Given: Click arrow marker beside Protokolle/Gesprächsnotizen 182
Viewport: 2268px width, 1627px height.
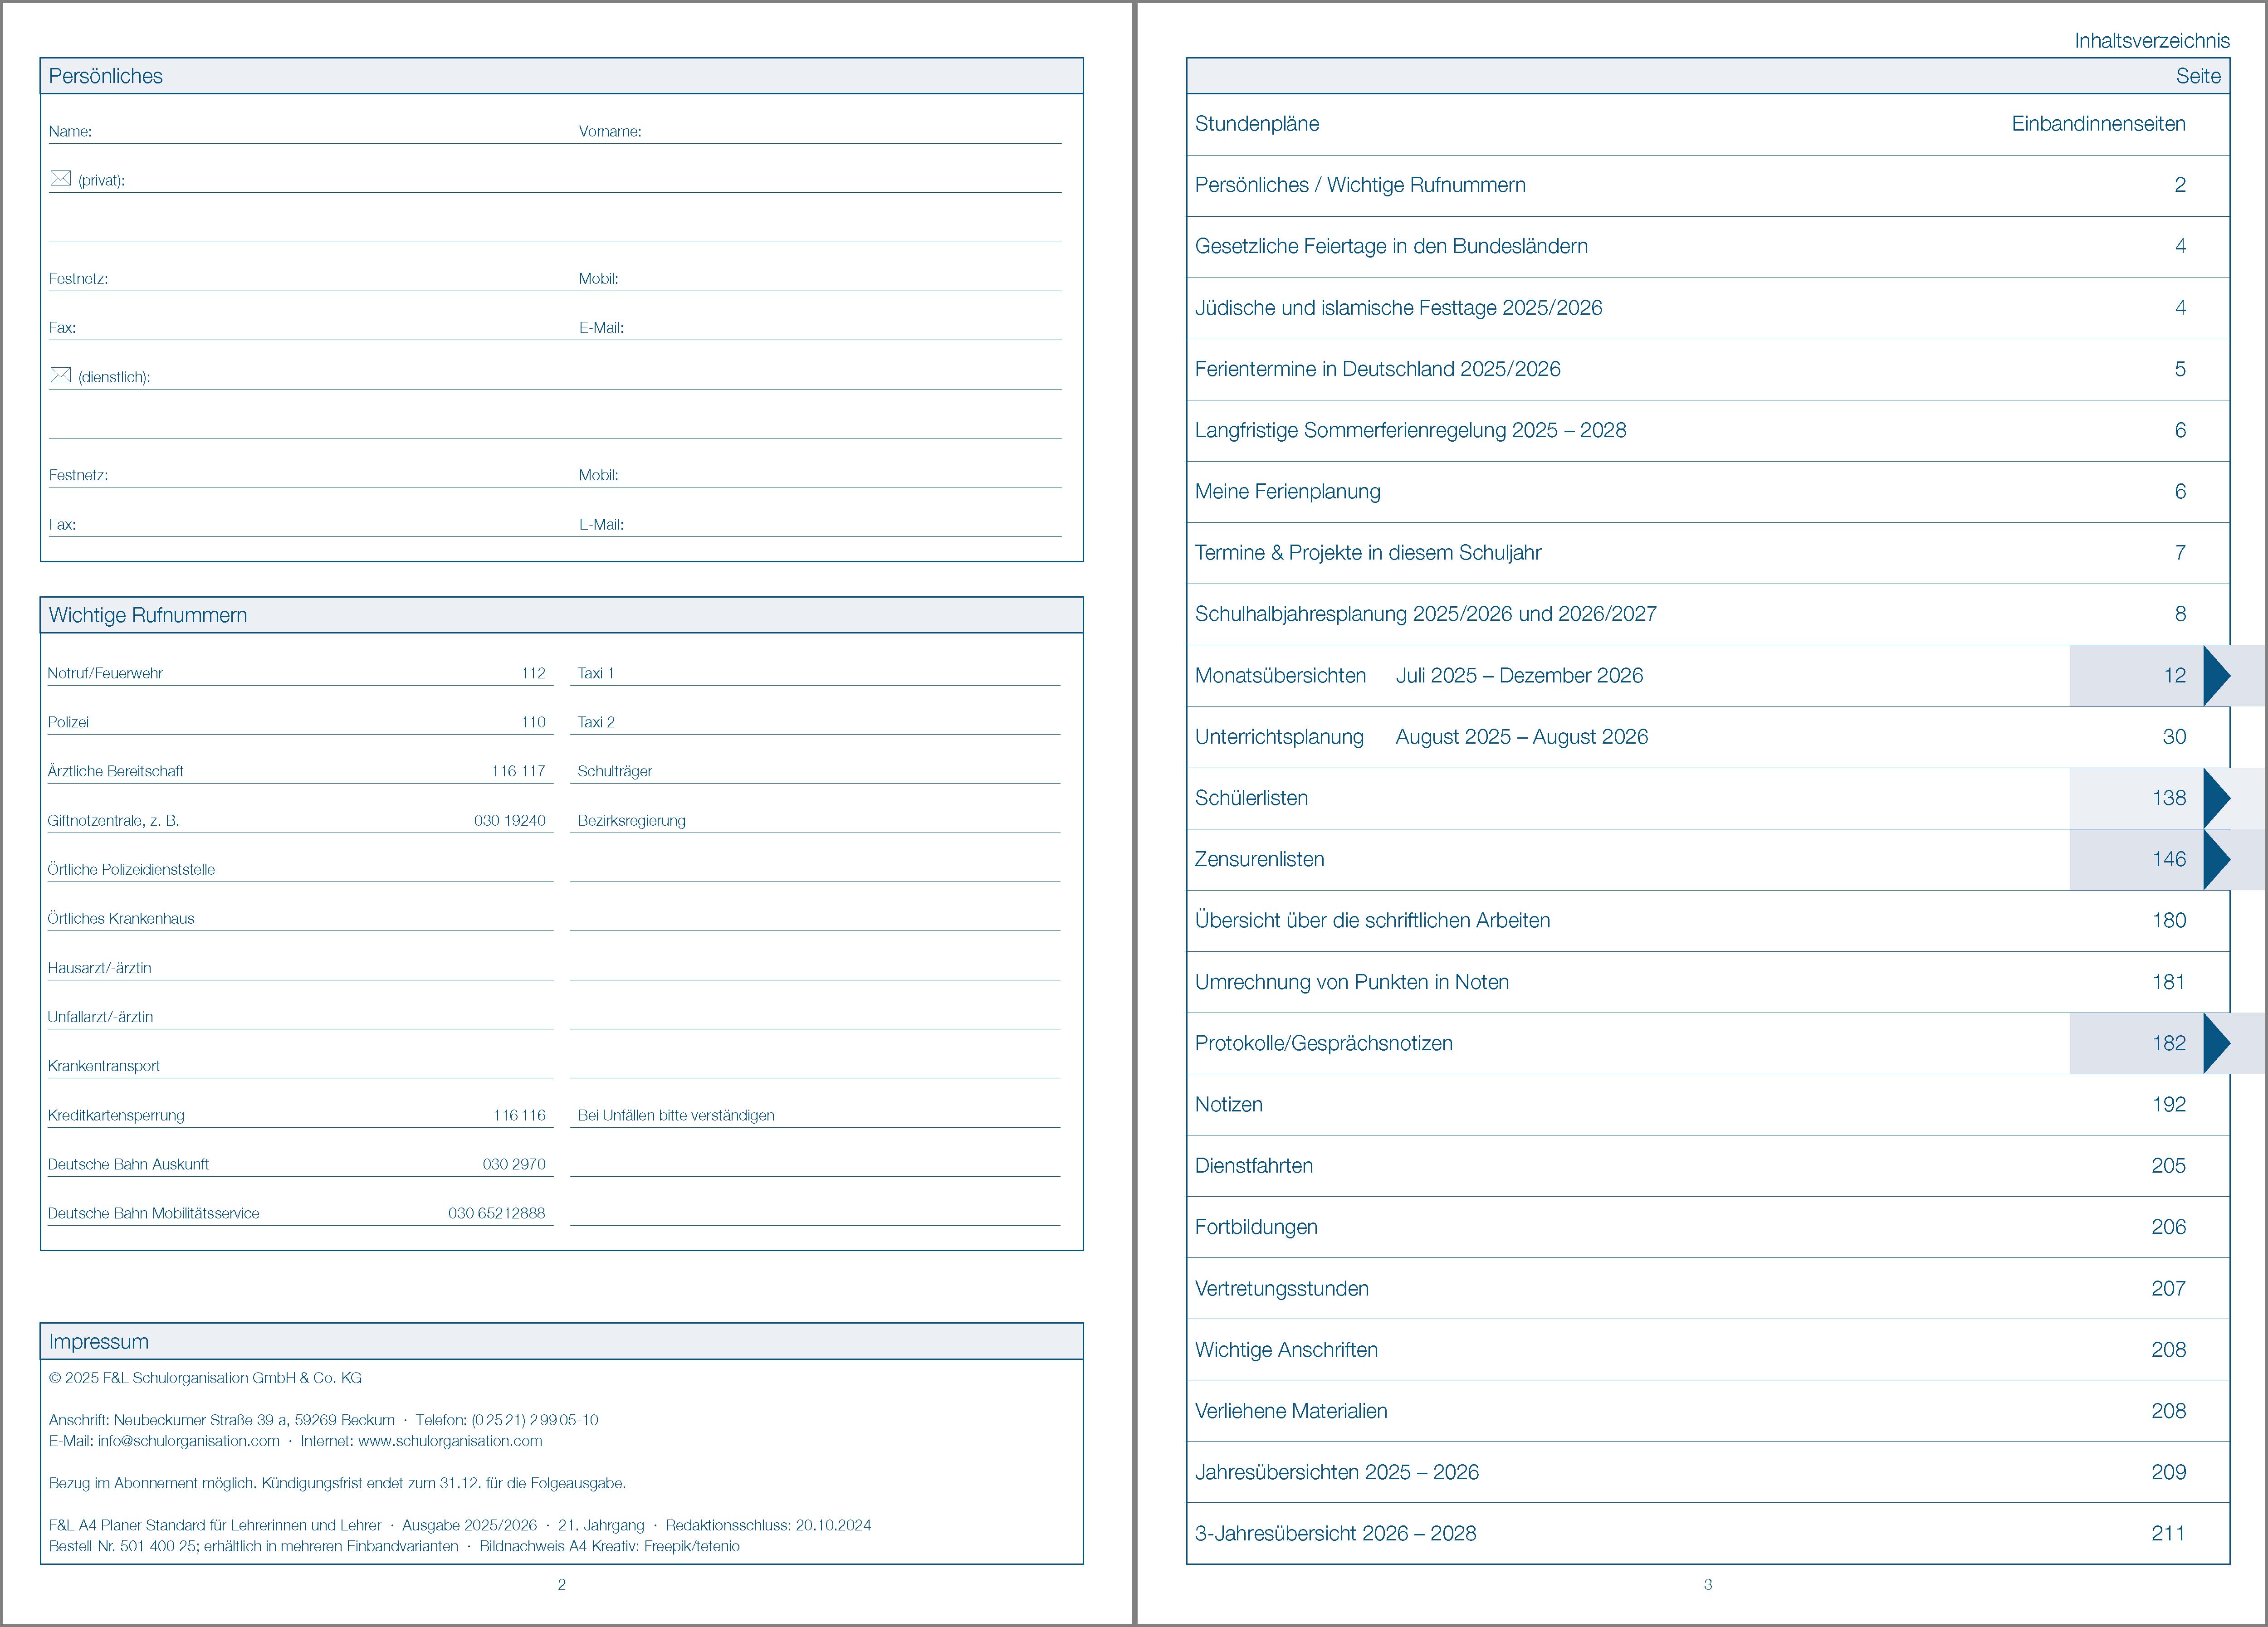Looking at the screenshot, I should pos(2214,1043).
